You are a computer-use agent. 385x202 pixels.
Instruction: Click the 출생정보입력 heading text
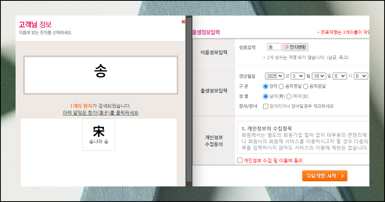pos(206,32)
